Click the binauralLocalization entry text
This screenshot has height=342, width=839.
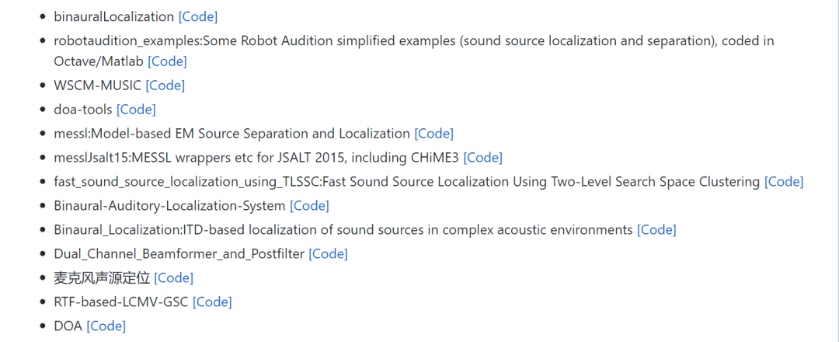(x=114, y=16)
